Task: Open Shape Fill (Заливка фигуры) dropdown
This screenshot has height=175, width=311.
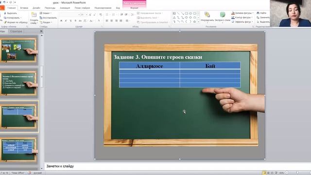Action: (242, 13)
